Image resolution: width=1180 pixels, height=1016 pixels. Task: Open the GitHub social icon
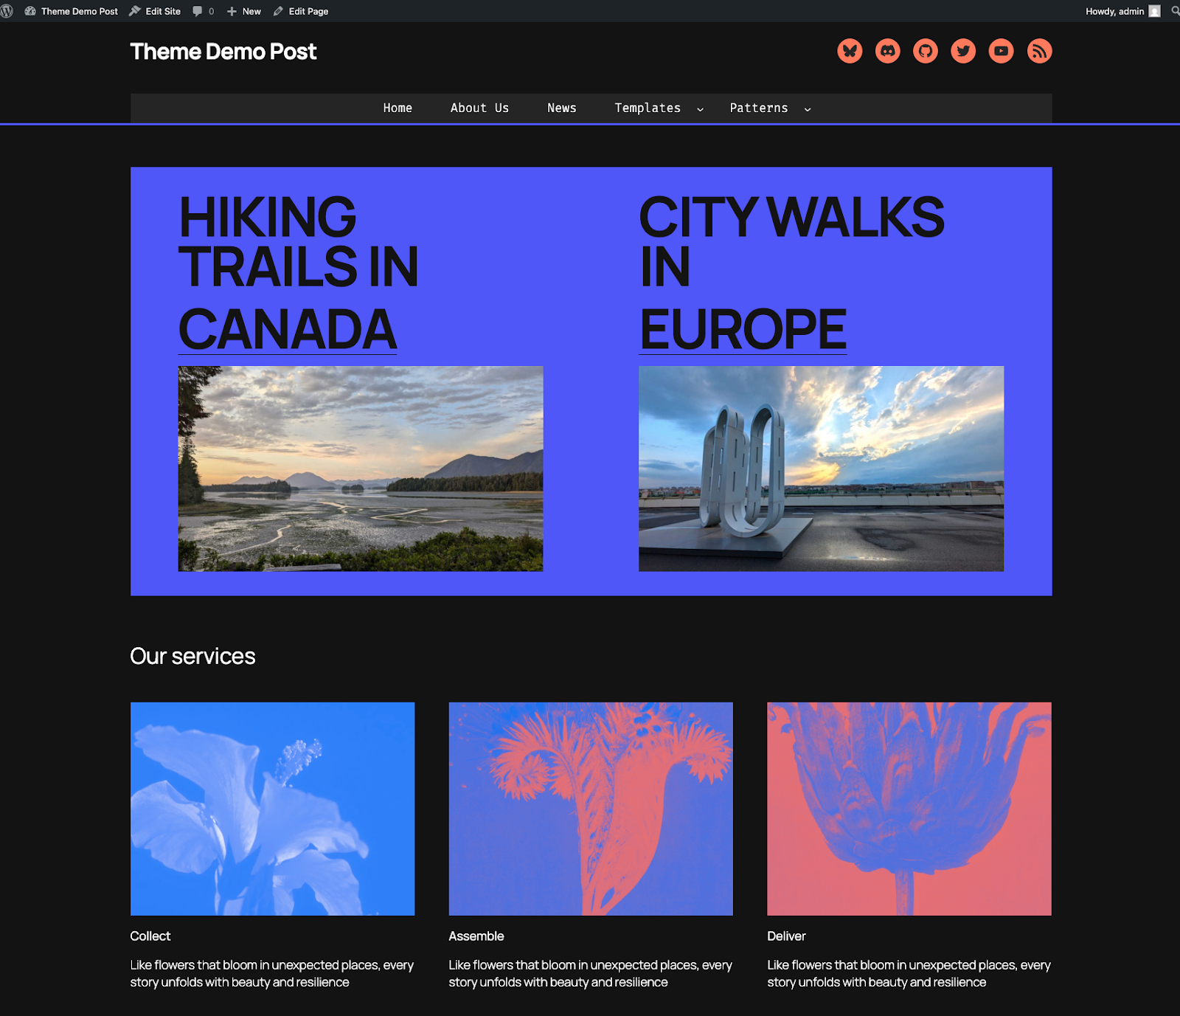tap(926, 51)
